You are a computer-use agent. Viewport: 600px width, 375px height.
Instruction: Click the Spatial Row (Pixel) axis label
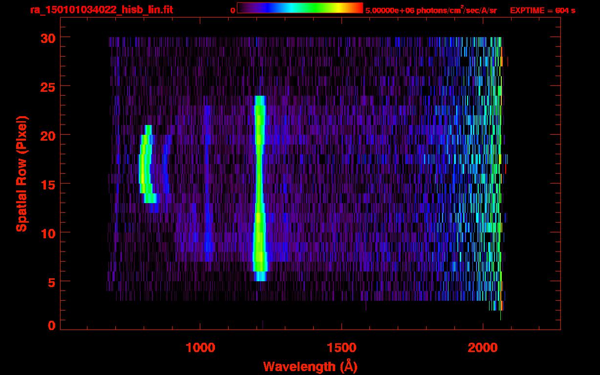coord(22,173)
